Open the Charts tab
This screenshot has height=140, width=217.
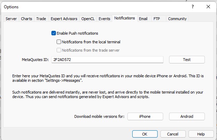coord(26,19)
